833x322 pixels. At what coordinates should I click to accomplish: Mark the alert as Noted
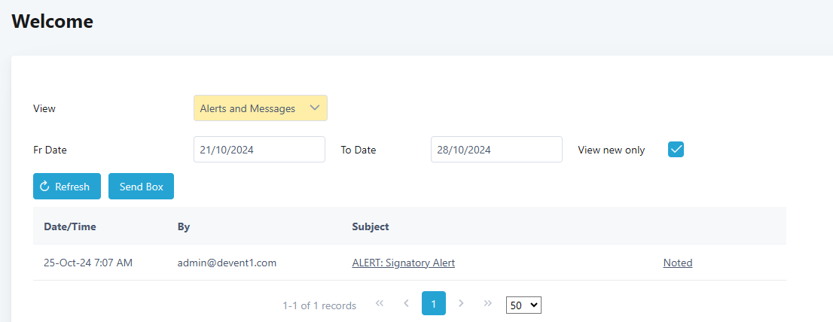(x=677, y=263)
